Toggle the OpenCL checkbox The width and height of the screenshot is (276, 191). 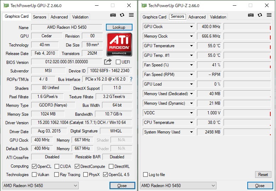pos(34,166)
